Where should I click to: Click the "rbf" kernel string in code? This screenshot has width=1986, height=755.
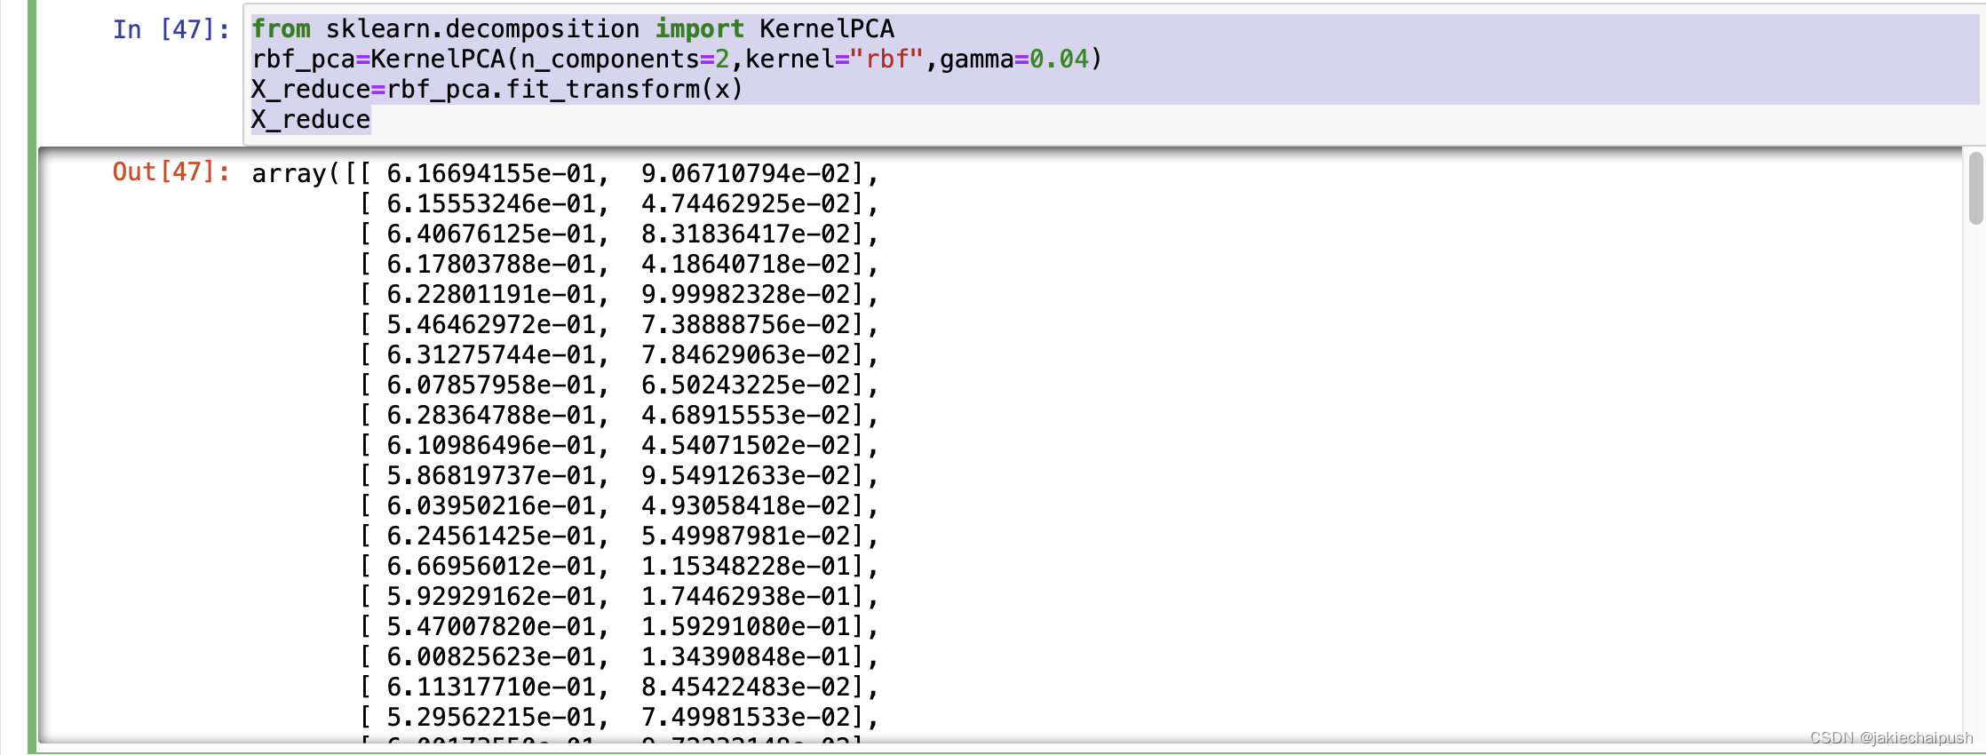(886, 60)
